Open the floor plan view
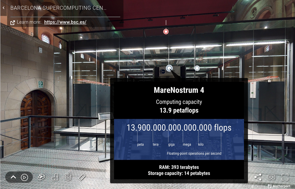Viewport: 295px width, 189px height. 55,177
